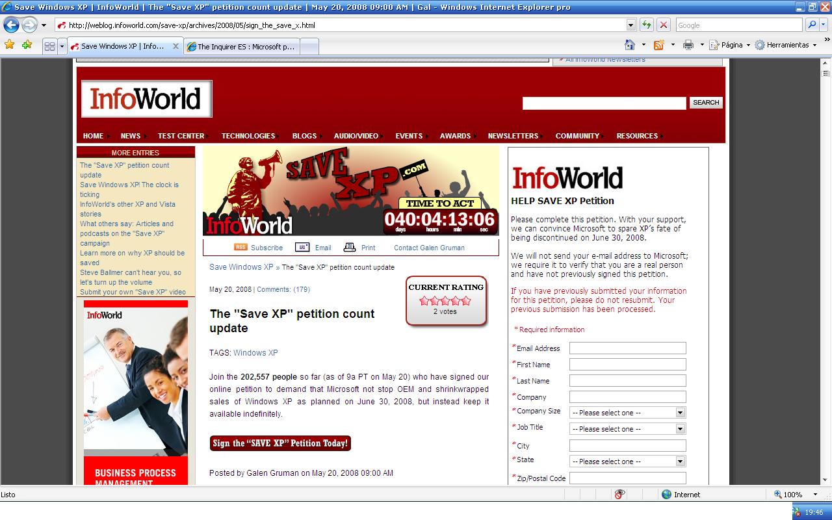Open the print options dropdown arrow
This screenshot has height=520, width=832.
pyautogui.click(x=701, y=45)
